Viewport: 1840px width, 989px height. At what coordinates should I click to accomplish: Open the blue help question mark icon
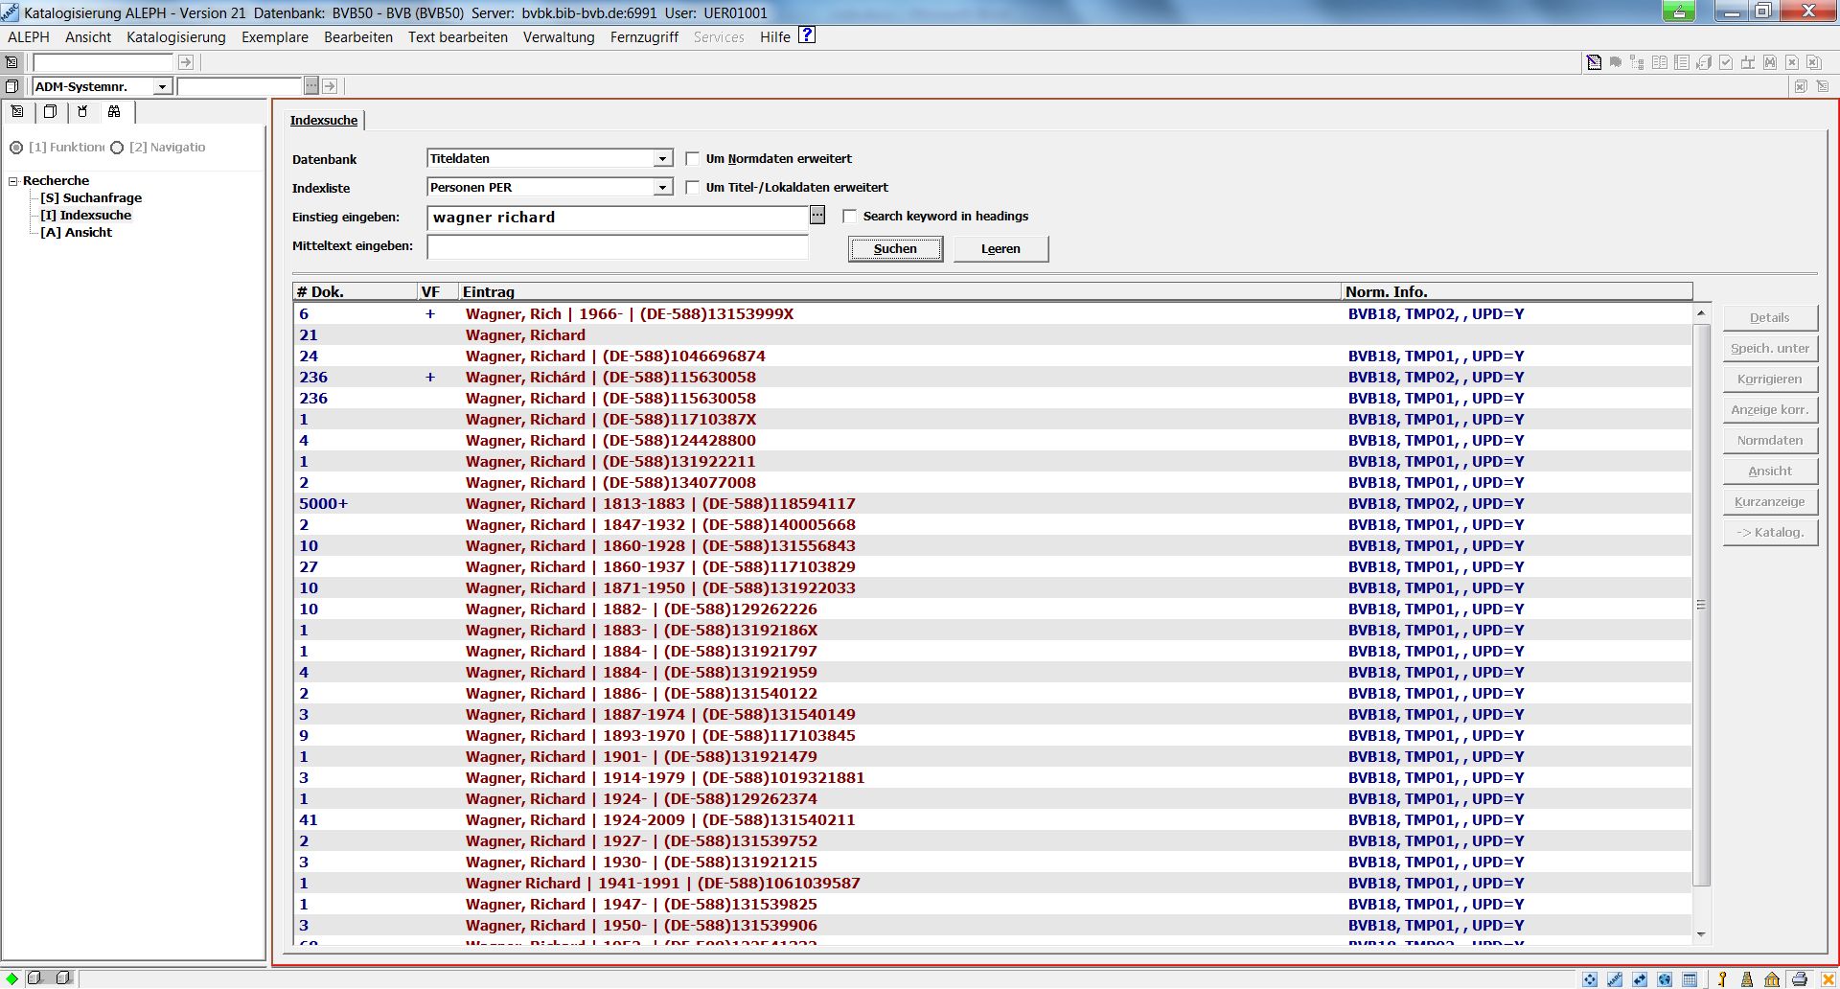807,35
